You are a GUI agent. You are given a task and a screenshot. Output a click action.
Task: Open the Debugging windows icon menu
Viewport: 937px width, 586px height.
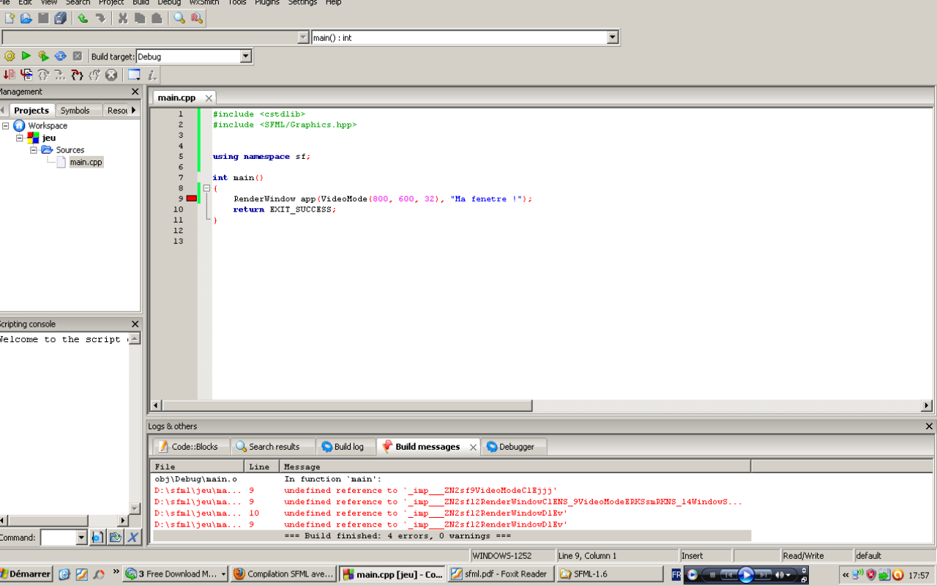pos(134,75)
